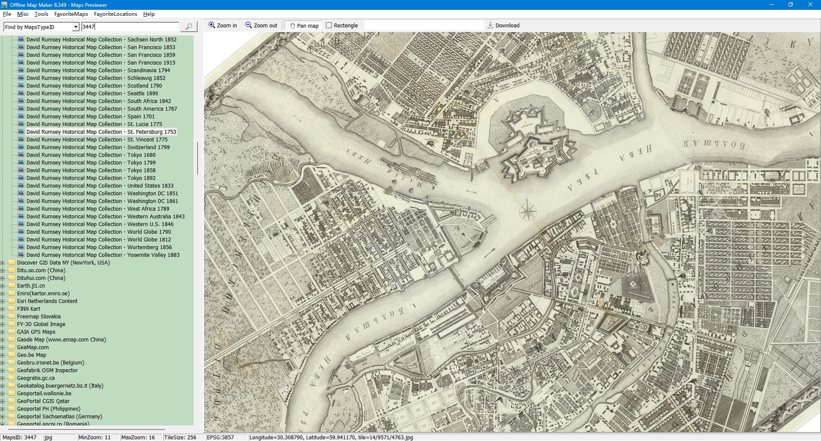Open the FavoriteMaps menu

[71, 14]
